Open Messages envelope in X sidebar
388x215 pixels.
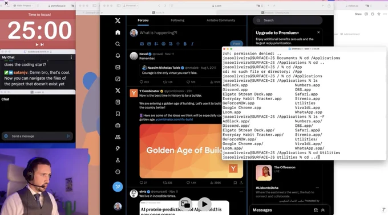point(118,67)
